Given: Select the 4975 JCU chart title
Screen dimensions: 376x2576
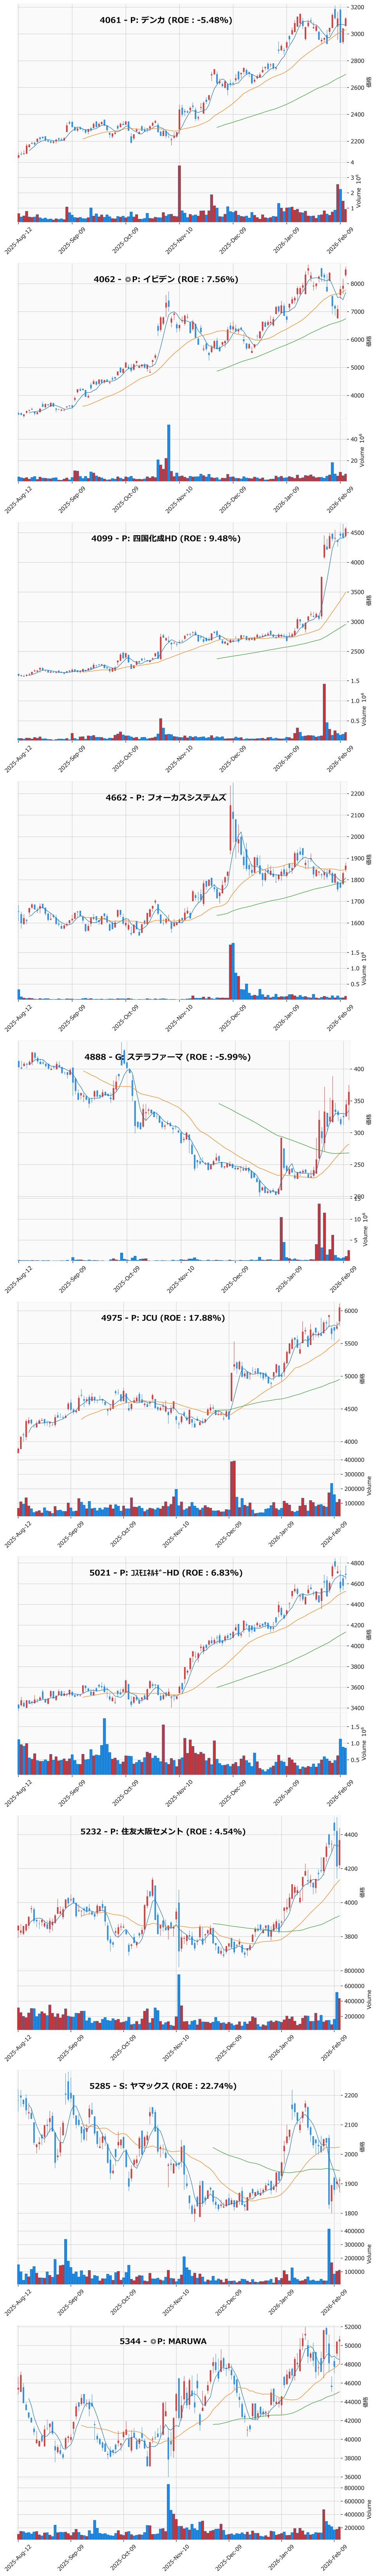Looking at the screenshot, I should point(163,1318).
